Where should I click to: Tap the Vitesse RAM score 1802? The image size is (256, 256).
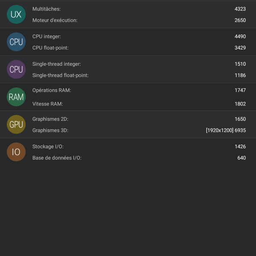[240, 104]
